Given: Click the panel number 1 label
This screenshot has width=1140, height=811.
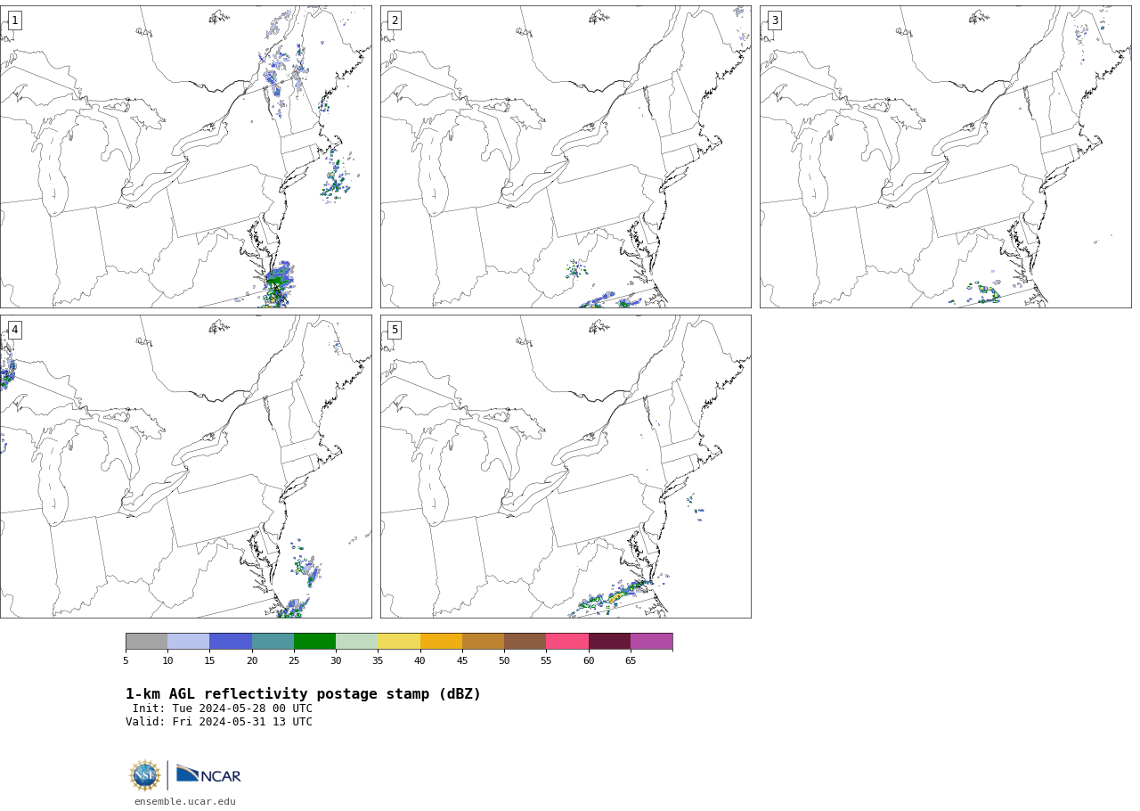Looking at the screenshot, I should 14,20.
